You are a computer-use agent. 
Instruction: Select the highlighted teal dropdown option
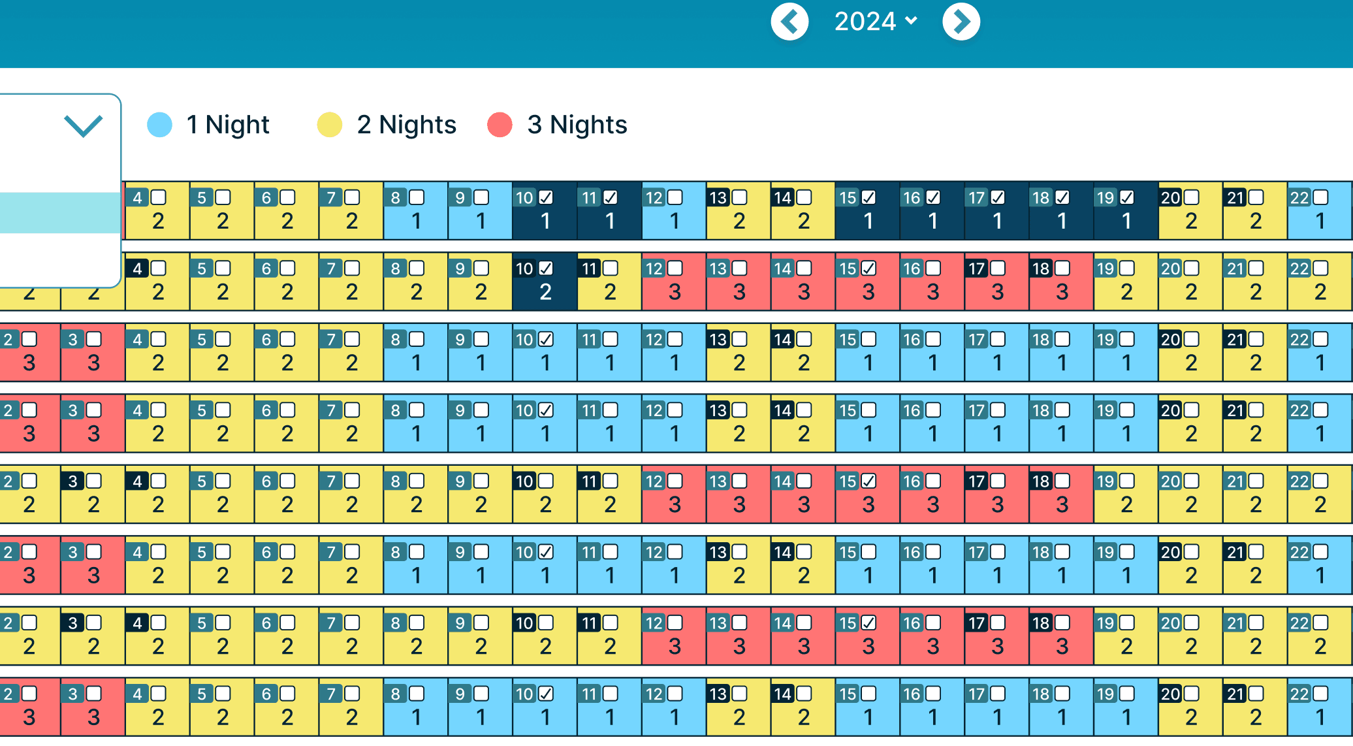pos(60,213)
